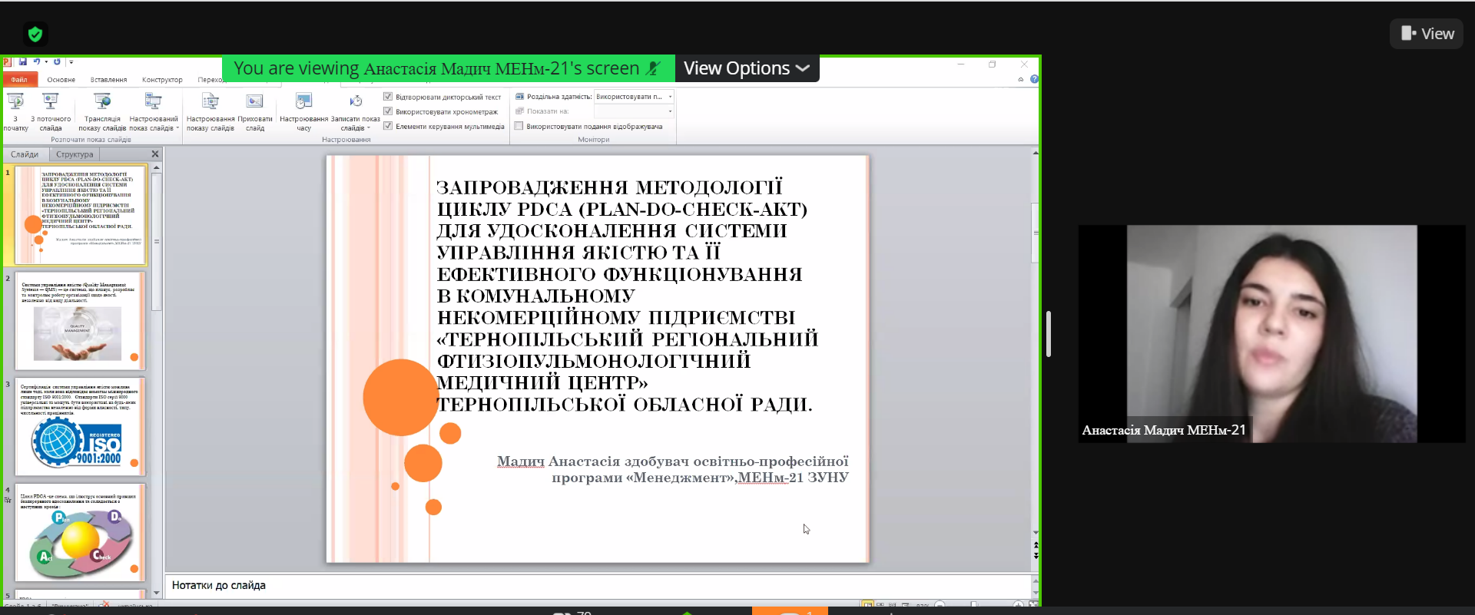Click the Redo icon in quick access toolbar
The width and height of the screenshot is (1475, 615).
click(57, 61)
